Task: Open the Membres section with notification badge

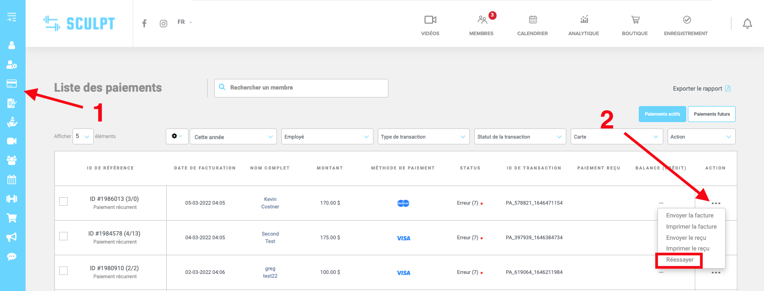Action: click(x=481, y=25)
